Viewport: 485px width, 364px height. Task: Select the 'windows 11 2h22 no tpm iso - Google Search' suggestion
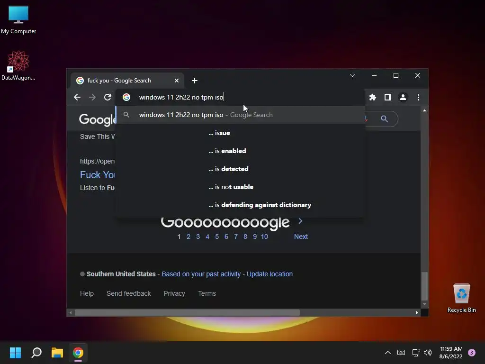pos(241,115)
